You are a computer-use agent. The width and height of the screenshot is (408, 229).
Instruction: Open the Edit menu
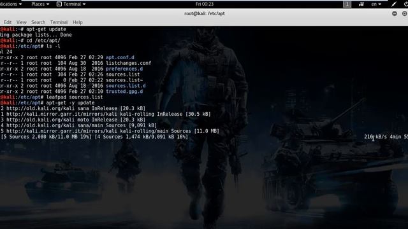click(x=8, y=22)
